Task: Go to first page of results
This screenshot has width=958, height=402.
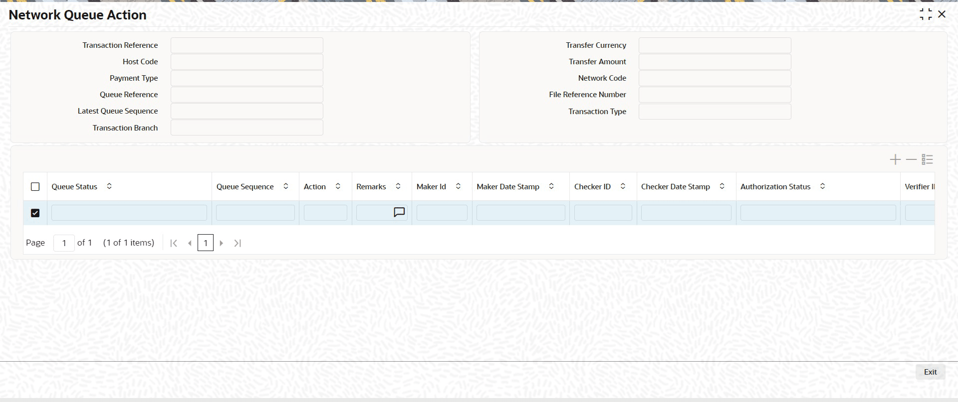Action: [x=174, y=243]
